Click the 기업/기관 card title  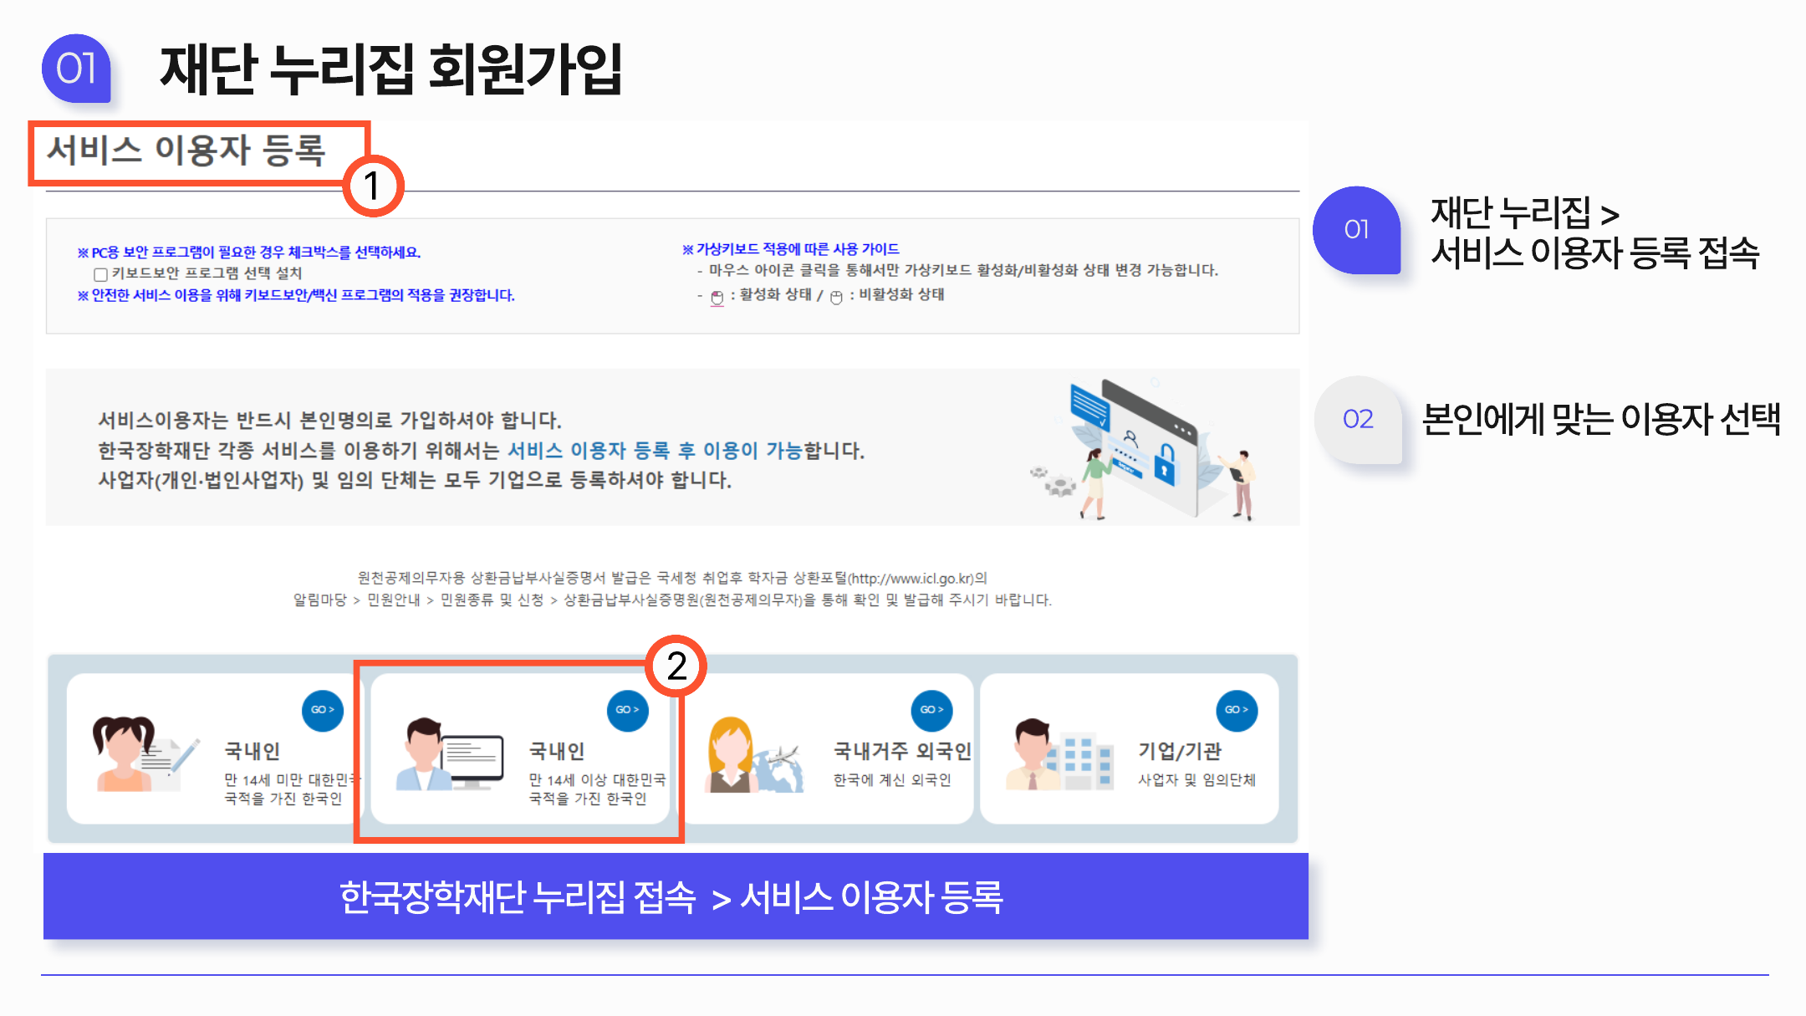[x=1179, y=751]
